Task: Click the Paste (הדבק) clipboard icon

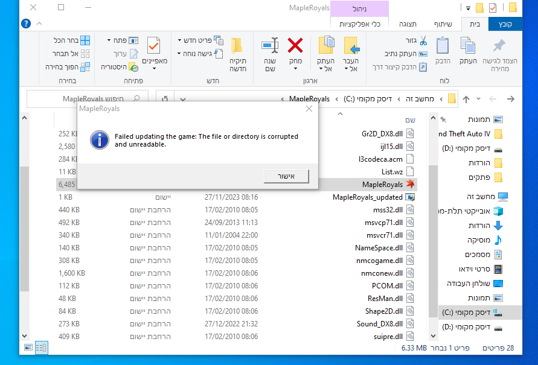Action: click(443, 46)
